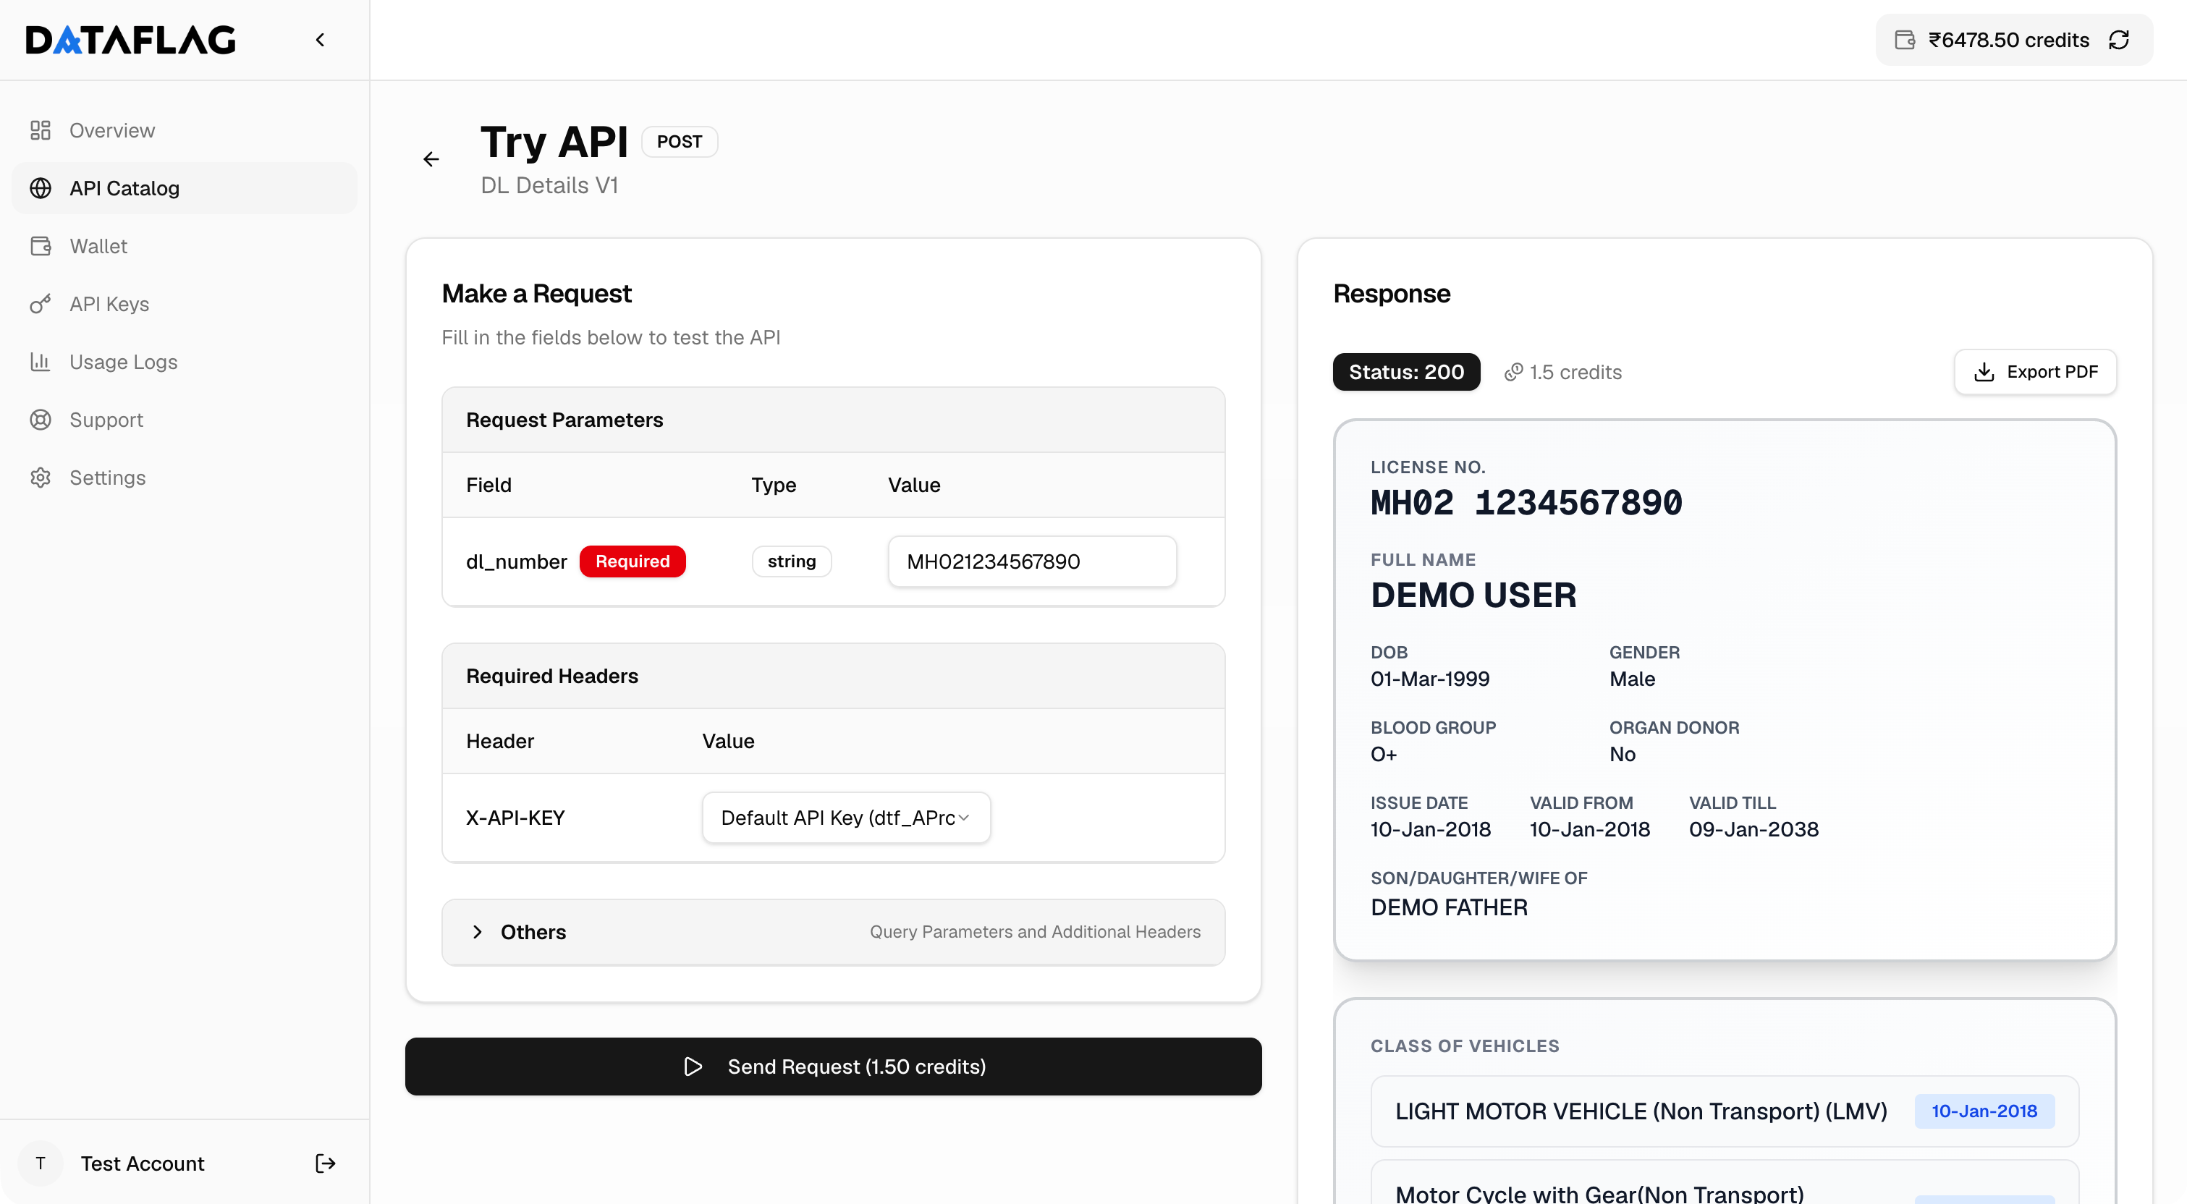Click the Request Parameters heading

(564, 420)
